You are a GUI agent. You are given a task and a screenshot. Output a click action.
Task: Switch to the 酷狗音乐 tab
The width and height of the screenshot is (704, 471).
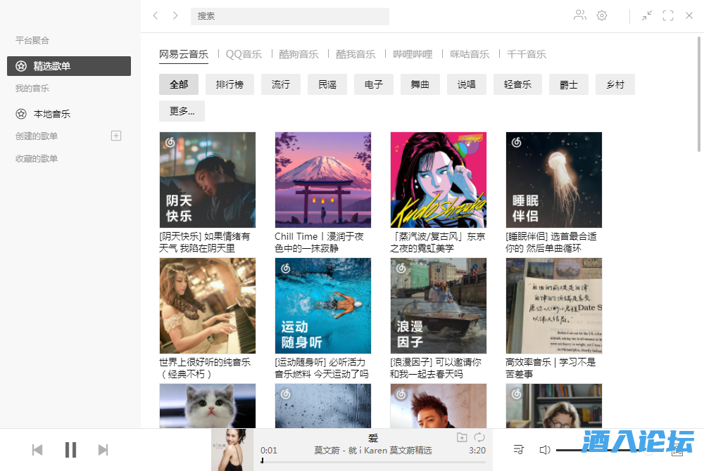point(298,54)
